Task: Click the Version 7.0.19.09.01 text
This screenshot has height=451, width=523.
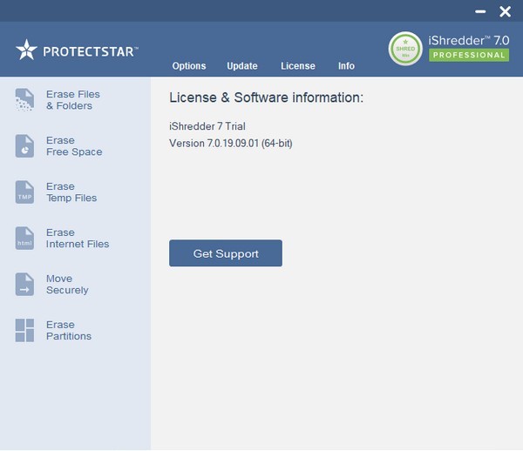Action: point(230,144)
